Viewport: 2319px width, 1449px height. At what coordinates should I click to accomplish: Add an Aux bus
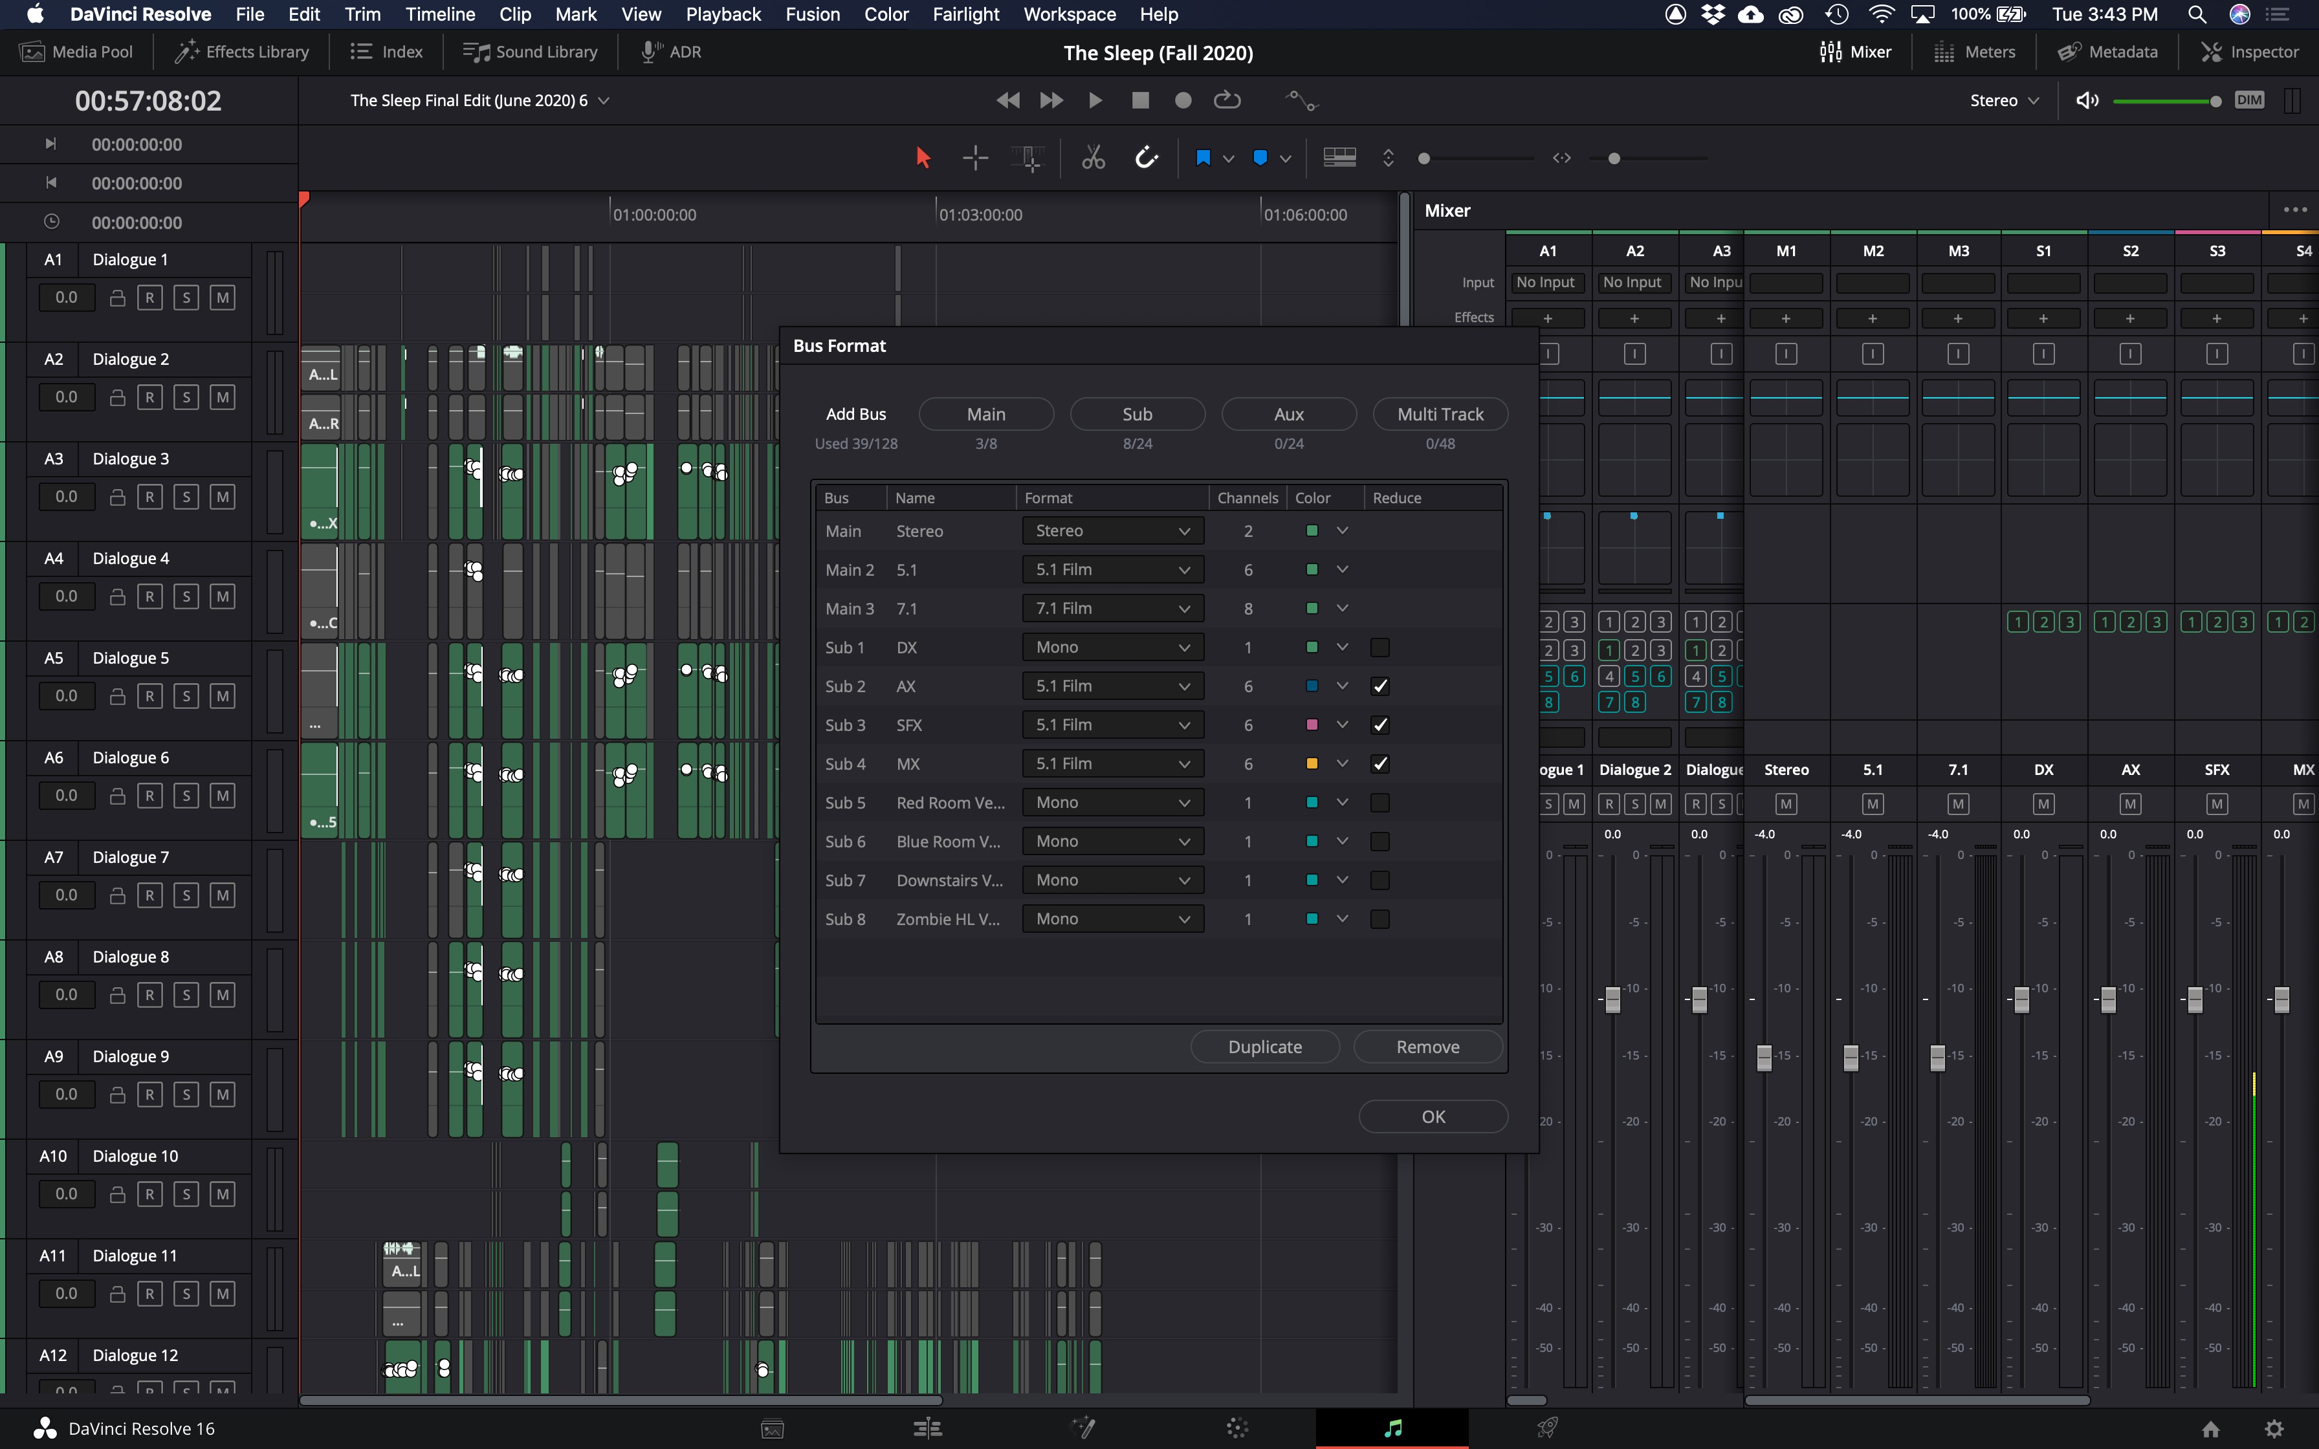point(1288,414)
